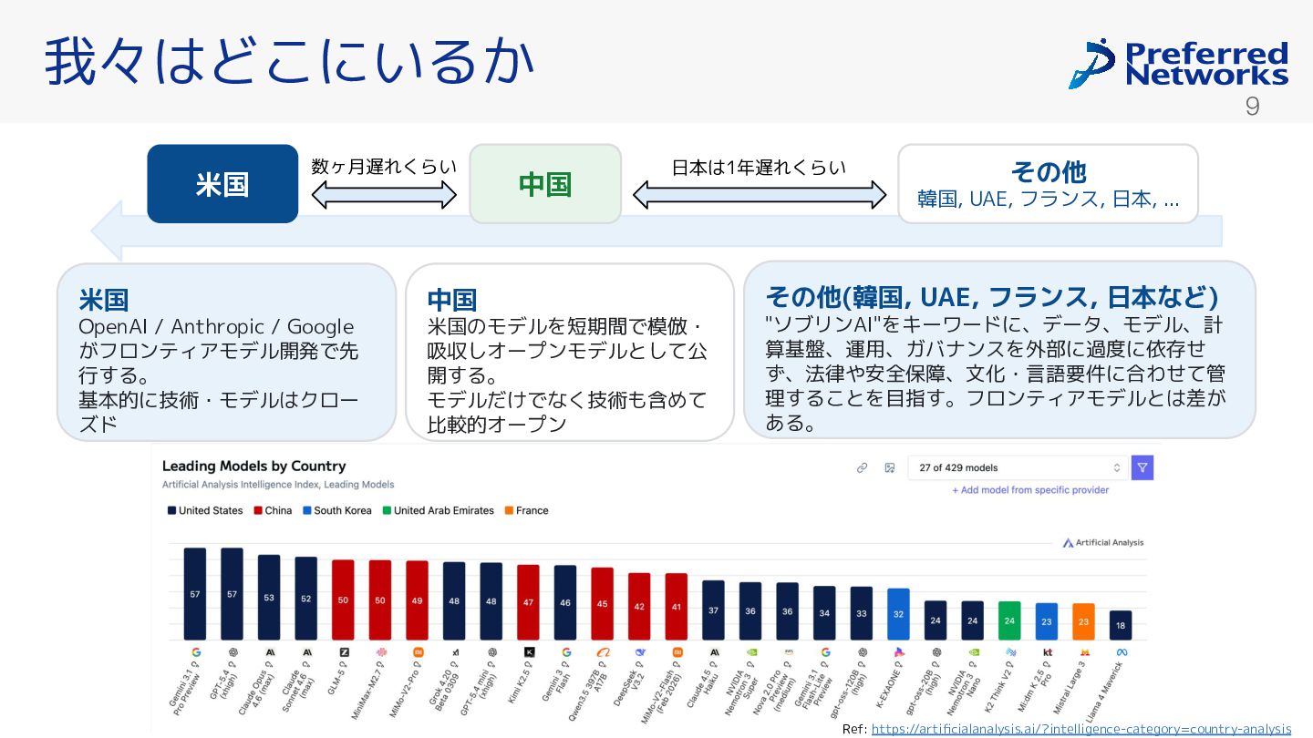Viewport: 1313px width, 738px height.
Task: Click the Google logo under Gemini 3.1 Pro Preview
Action: [x=195, y=652]
